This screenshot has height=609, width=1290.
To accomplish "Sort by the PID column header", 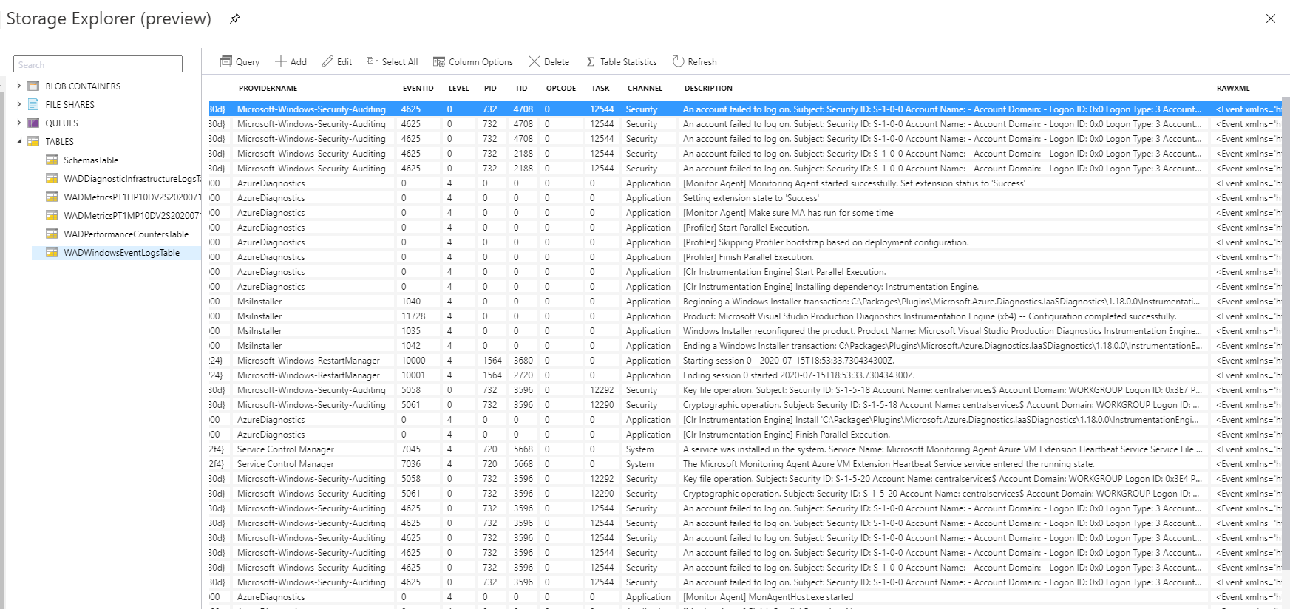I will coord(490,88).
